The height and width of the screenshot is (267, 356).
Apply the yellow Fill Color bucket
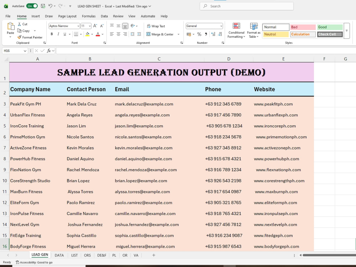click(88, 34)
